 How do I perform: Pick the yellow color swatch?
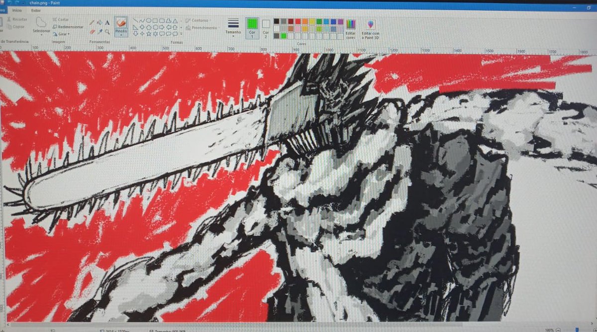[x=312, y=21]
